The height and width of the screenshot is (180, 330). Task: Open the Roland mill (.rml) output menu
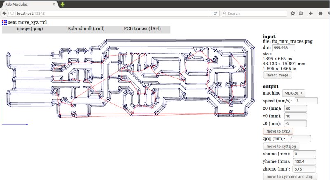point(86,28)
